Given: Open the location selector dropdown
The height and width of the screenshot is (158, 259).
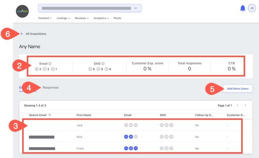Looking at the screenshot, I should pos(90,8).
